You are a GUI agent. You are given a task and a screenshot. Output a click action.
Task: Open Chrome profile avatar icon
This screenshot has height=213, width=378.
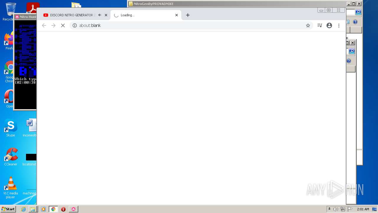point(329,25)
